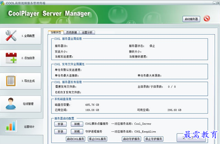Switch to the 历史数据 tab

coord(72,32)
